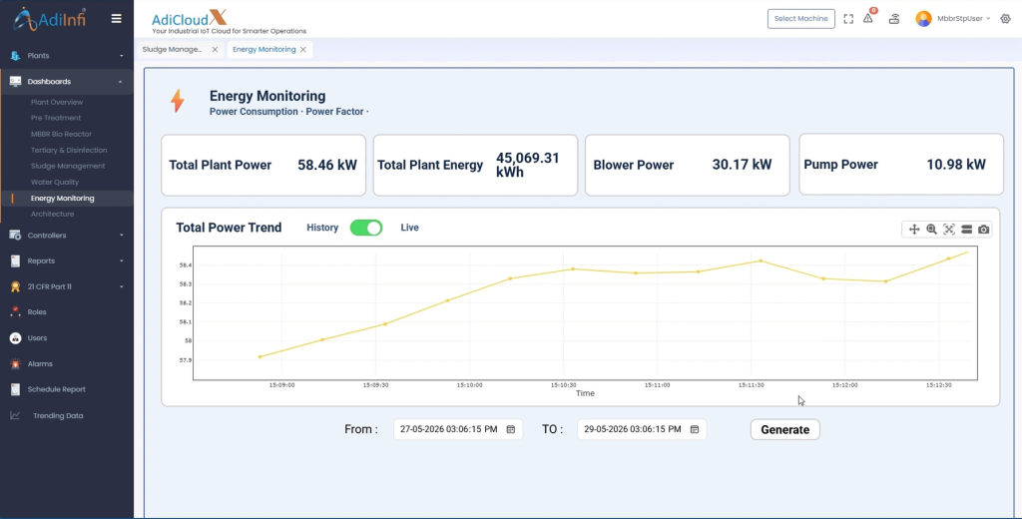The height and width of the screenshot is (519, 1022).
Task: Select the chart pan tool
Action: tap(914, 229)
